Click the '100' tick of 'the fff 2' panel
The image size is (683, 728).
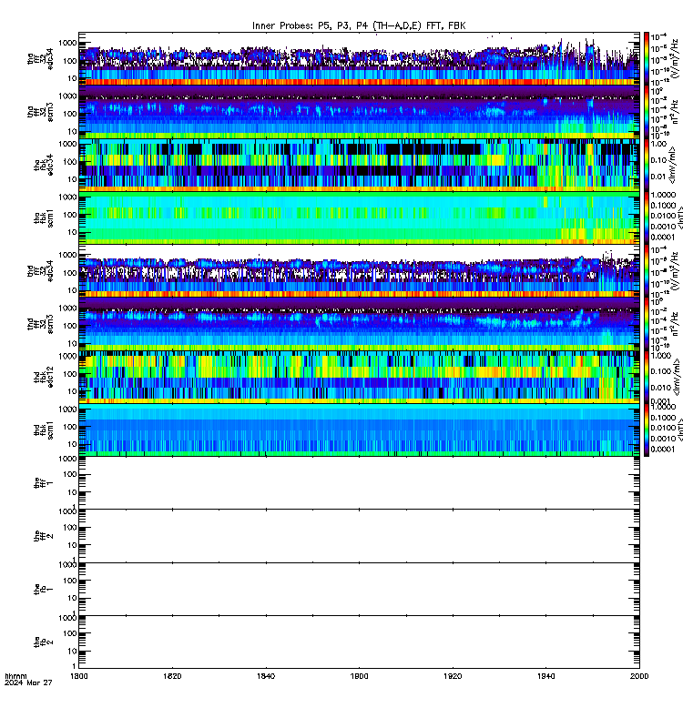70,528
